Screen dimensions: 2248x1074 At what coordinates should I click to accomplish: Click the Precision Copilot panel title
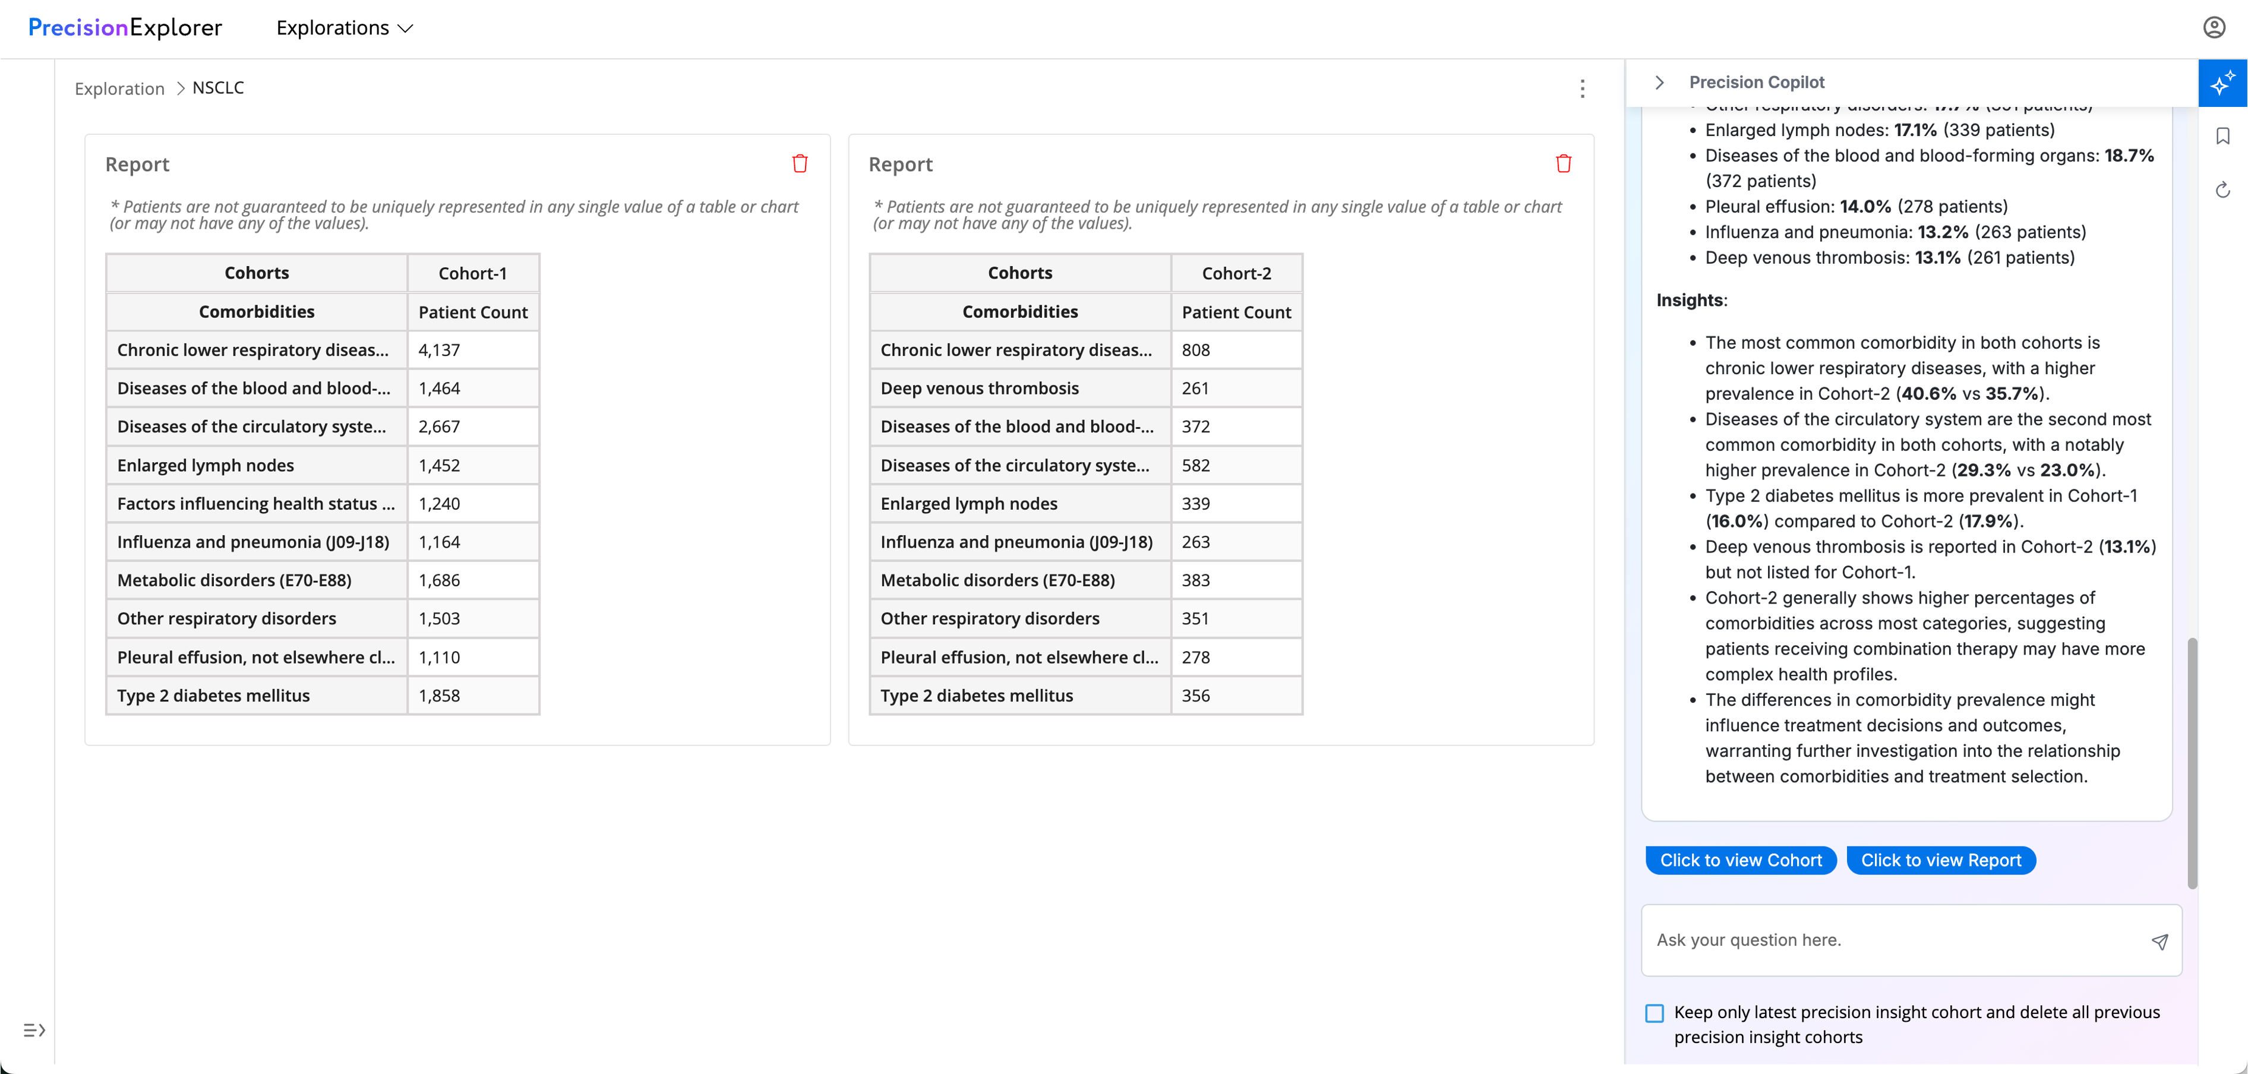[1756, 82]
